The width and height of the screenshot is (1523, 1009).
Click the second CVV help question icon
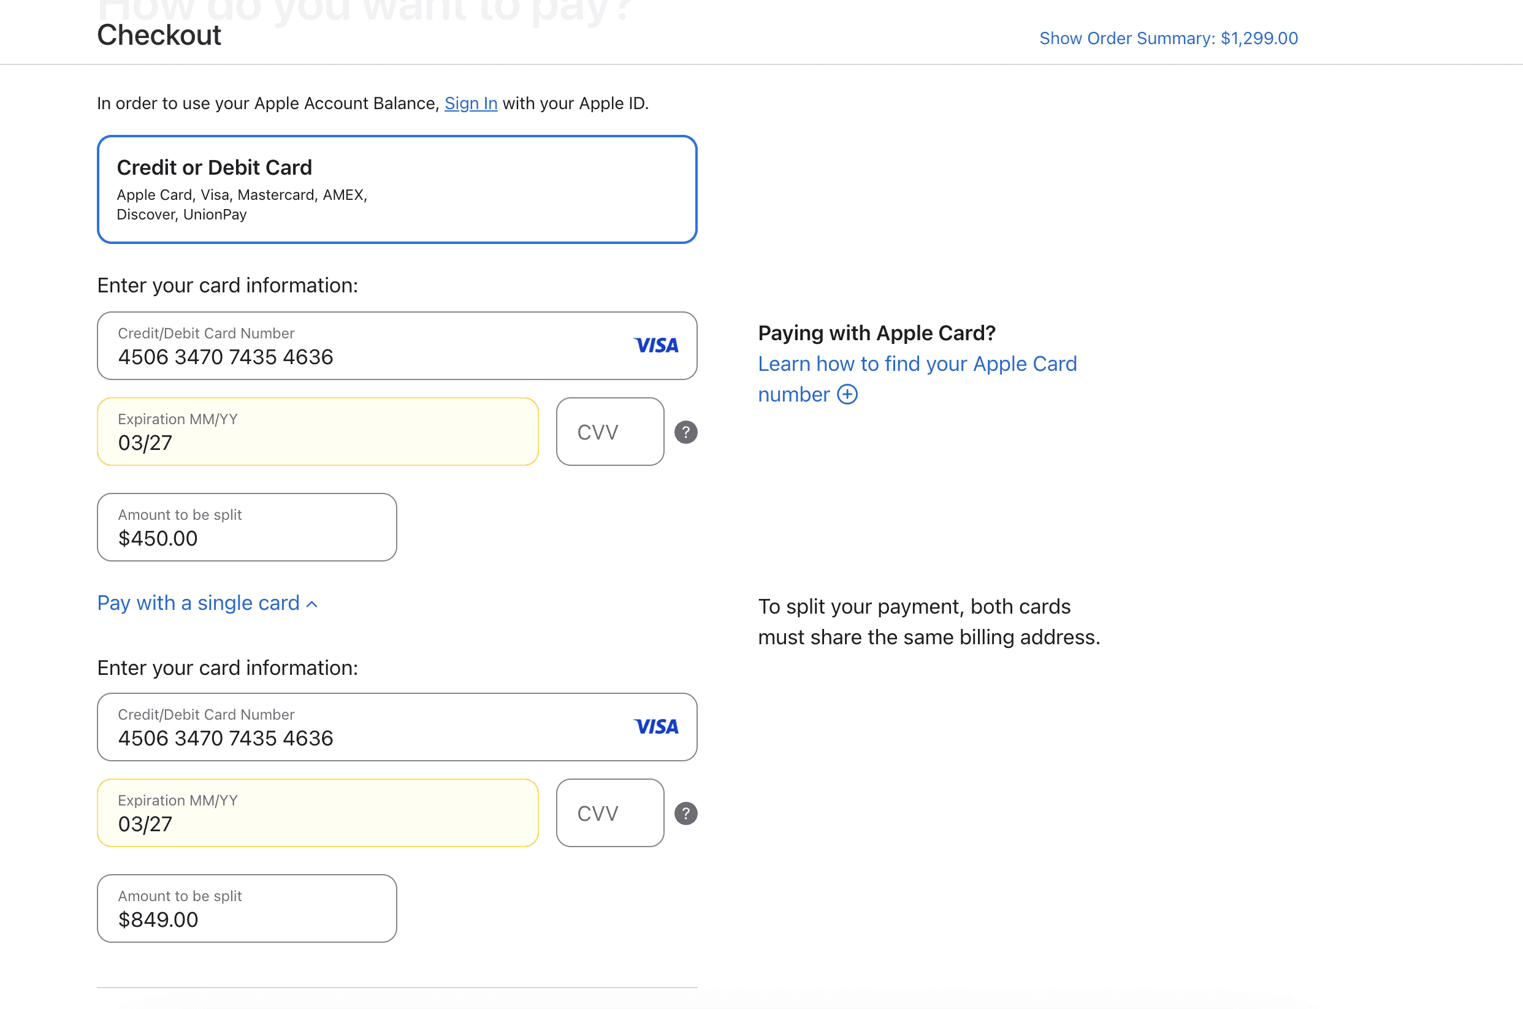point(685,813)
